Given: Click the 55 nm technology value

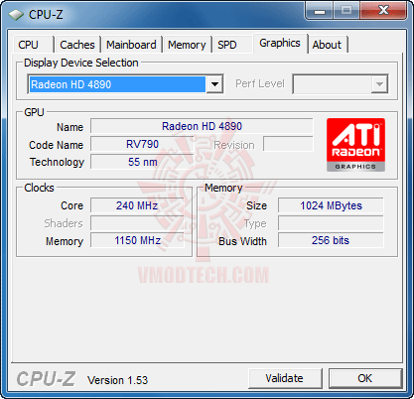Looking at the screenshot, I should tap(143, 162).
